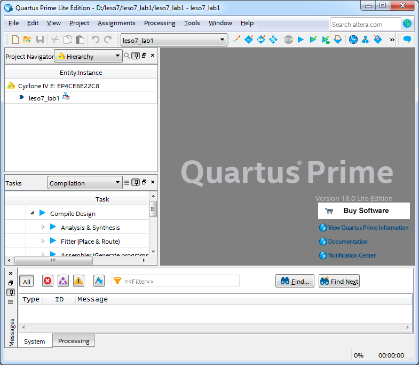Open the Processing menu

(160, 24)
